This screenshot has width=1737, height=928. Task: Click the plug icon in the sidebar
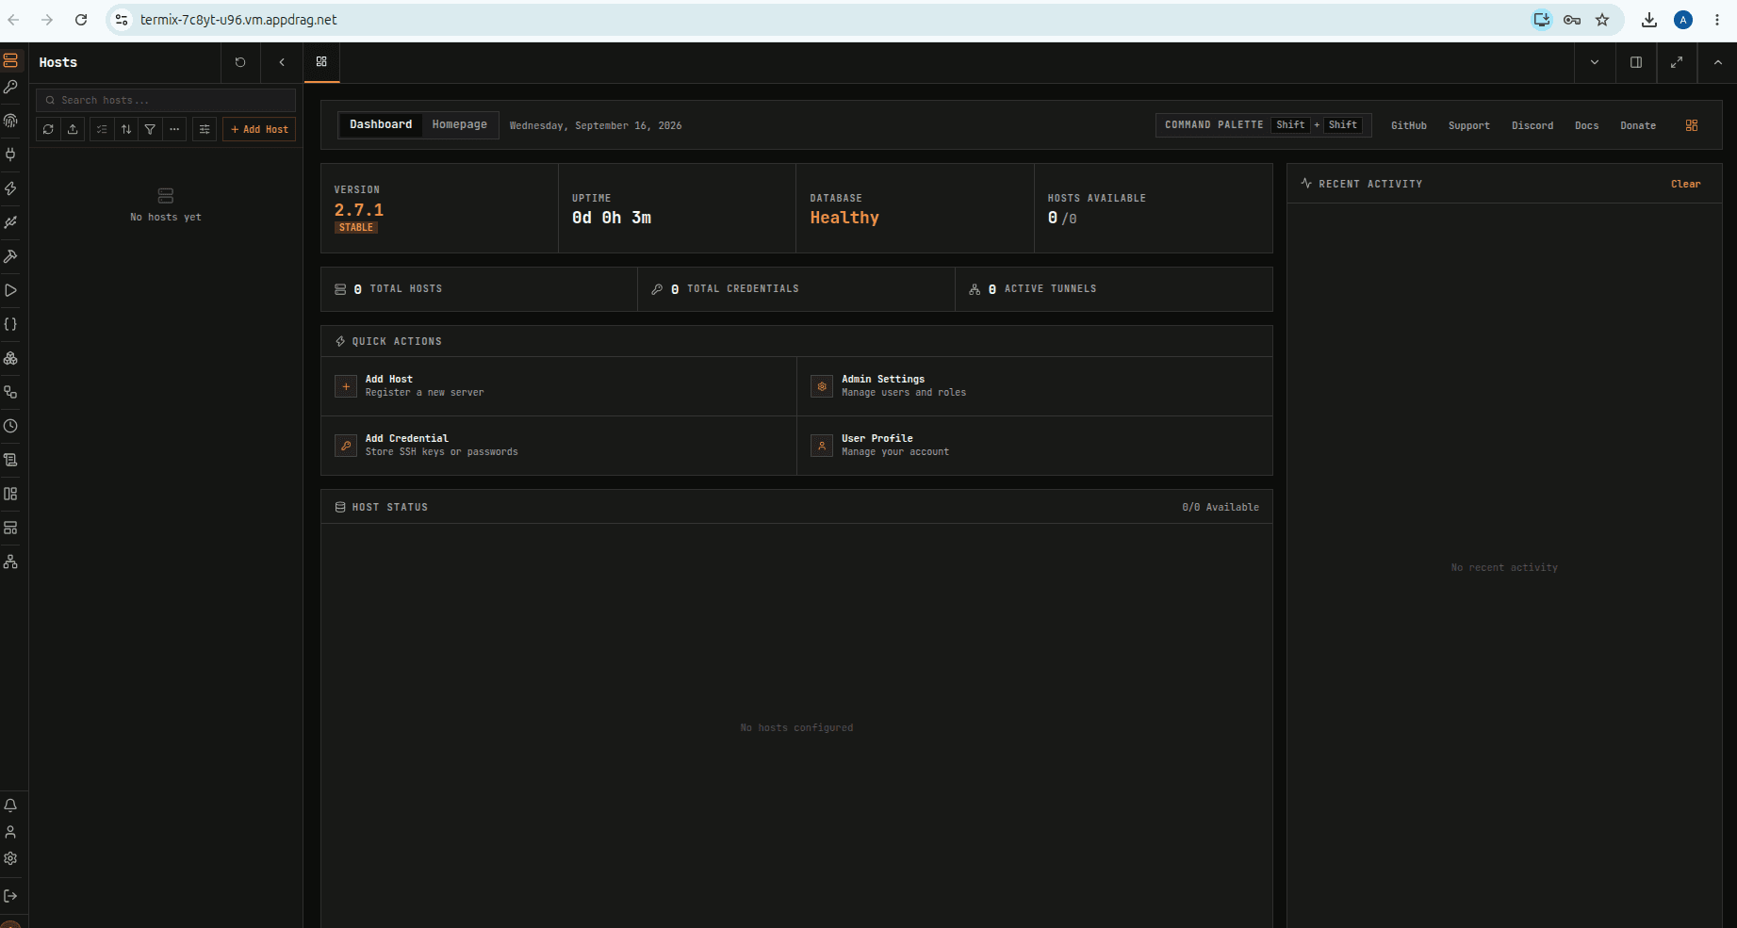(x=10, y=155)
